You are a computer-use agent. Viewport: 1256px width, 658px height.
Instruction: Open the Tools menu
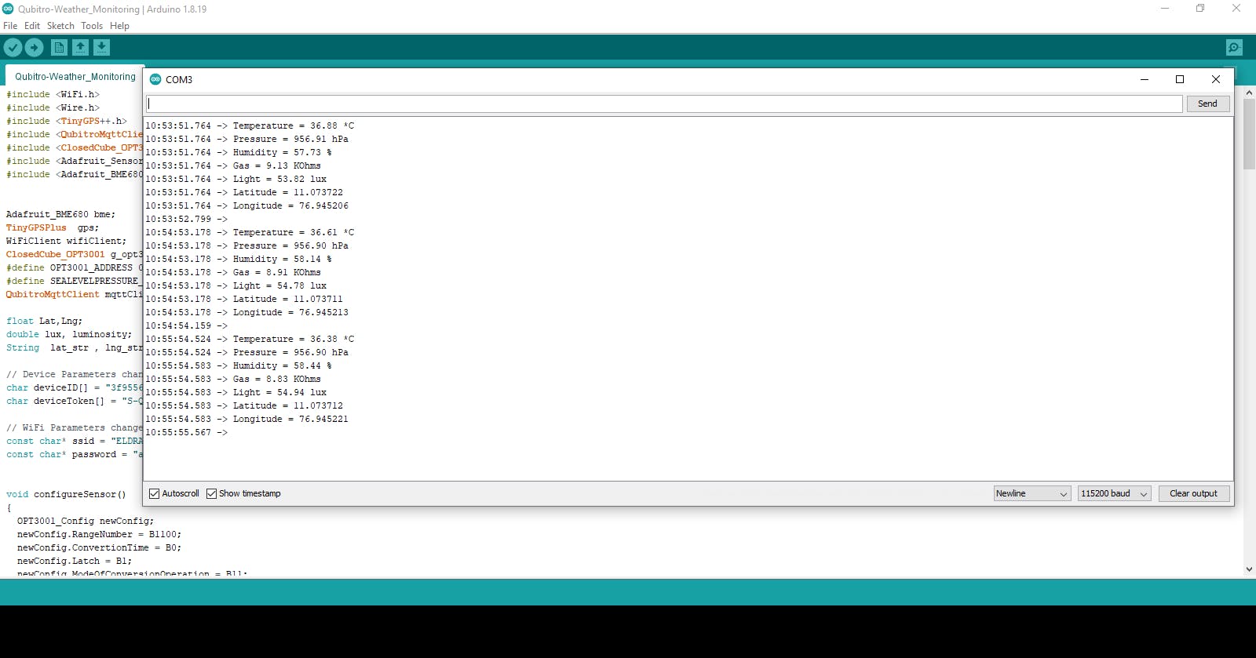tap(92, 26)
